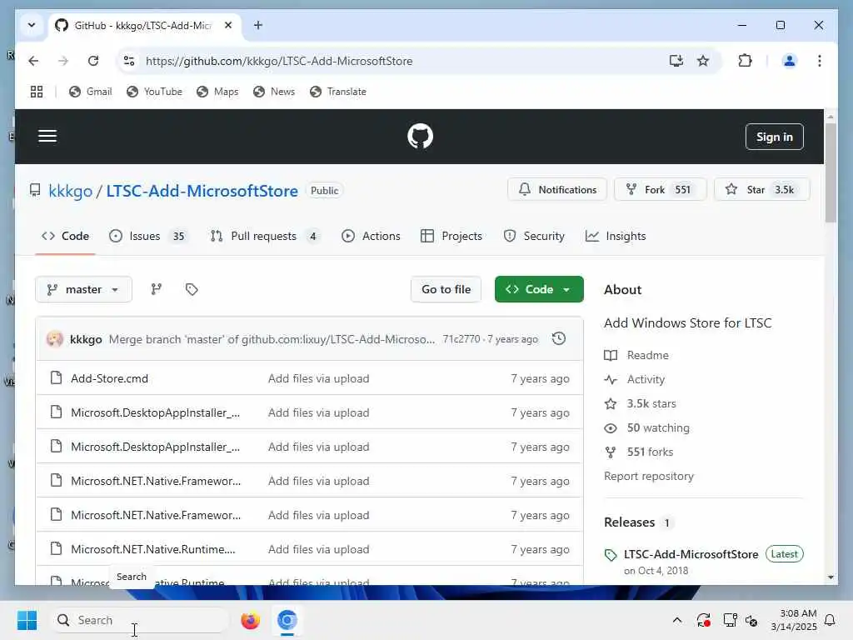Open the GitHub hamburger navigation menu
Image resolution: width=853 pixels, height=640 pixels.
[x=47, y=136]
